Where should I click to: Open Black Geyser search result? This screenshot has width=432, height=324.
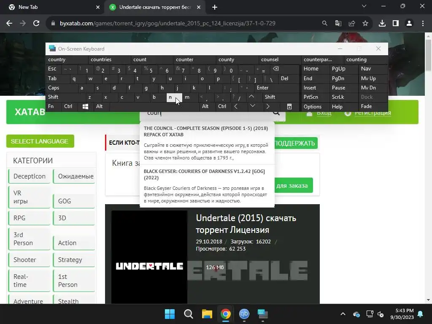click(x=207, y=186)
